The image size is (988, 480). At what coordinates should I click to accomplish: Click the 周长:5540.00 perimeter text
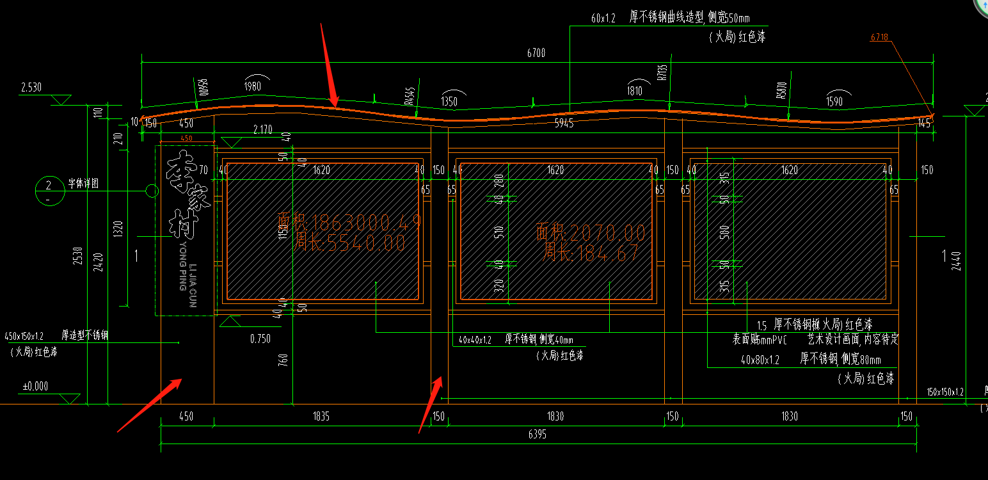click(x=350, y=242)
